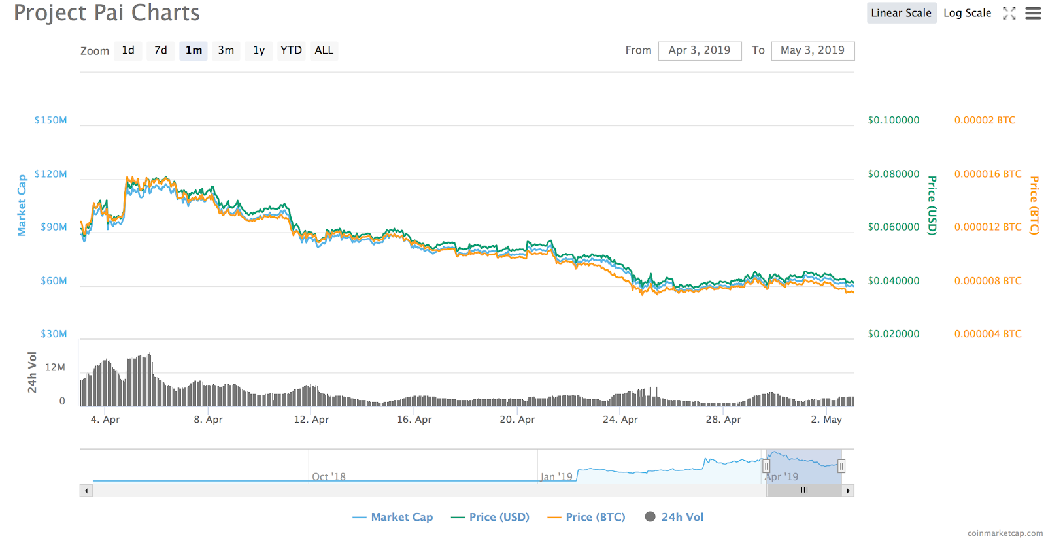The width and height of the screenshot is (1046, 543).
Task: Click the 28. Apr date label
Action: pyautogui.click(x=723, y=420)
